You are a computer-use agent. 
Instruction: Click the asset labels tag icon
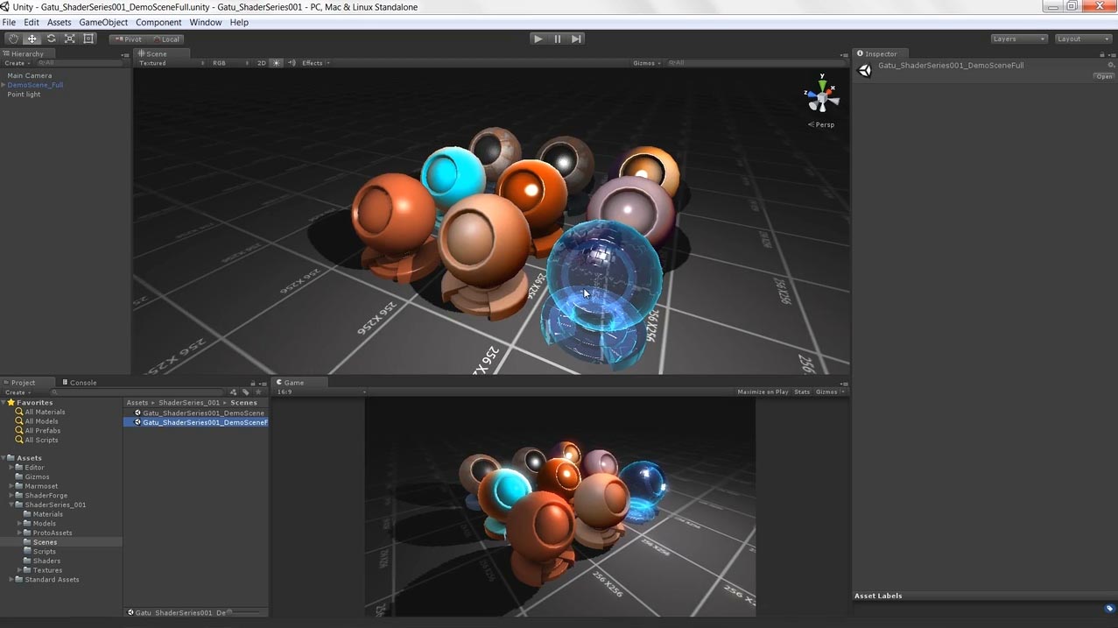(x=1109, y=609)
